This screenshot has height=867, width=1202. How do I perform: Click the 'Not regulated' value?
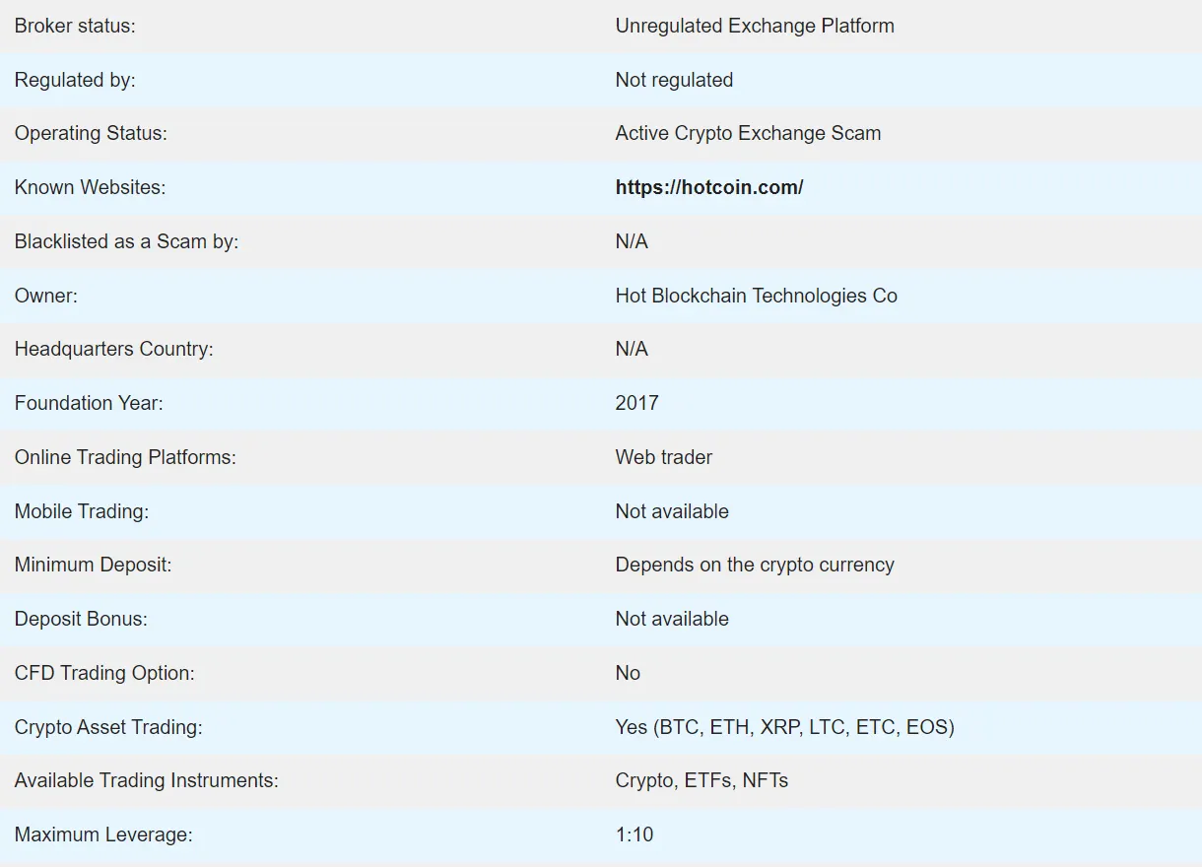click(674, 80)
